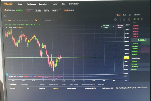Click the 45284.50 bid price row
This screenshot has width=151, height=101.
[x=135, y=44]
